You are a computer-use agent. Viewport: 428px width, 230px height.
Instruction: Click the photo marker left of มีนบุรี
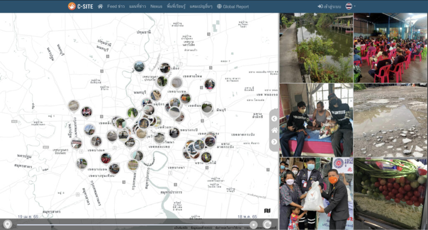(207, 107)
